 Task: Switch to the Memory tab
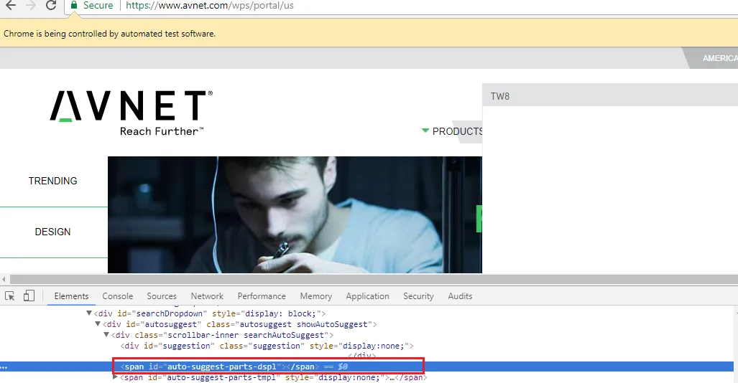pos(315,296)
